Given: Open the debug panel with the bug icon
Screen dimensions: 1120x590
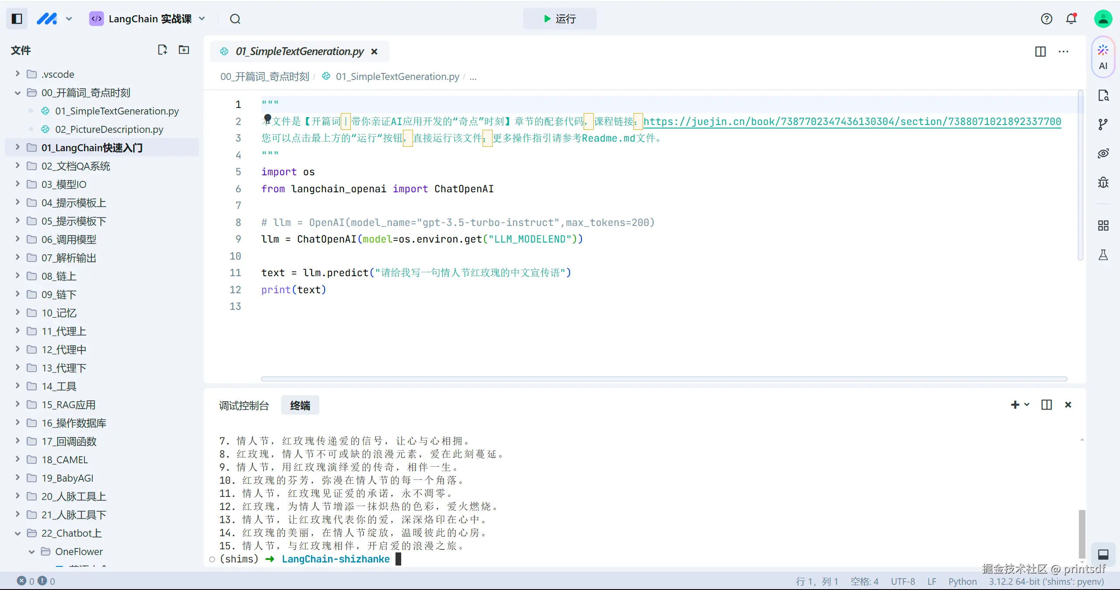Looking at the screenshot, I should click(x=1103, y=182).
